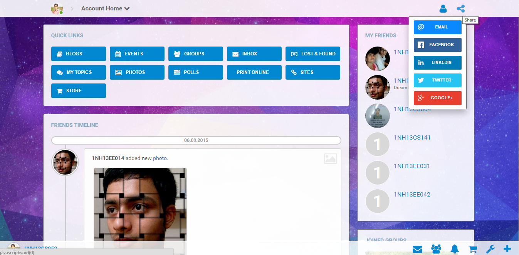Image resolution: width=519 pixels, height=255 pixels.
Task: Open My Topics quick link
Action: (79, 72)
